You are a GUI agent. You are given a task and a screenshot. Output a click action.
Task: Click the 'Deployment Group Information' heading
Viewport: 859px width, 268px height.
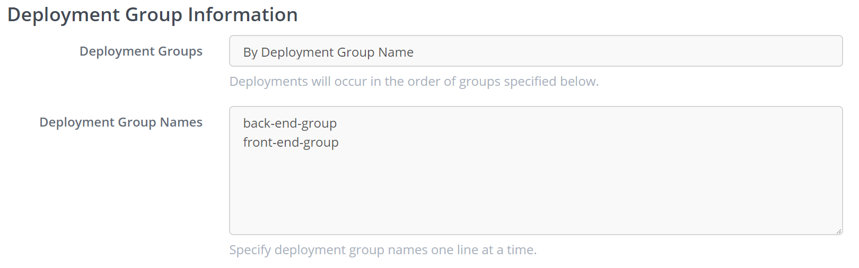[x=153, y=15]
